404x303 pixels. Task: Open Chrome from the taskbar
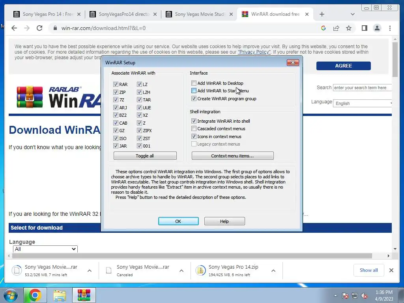click(x=35, y=295)
